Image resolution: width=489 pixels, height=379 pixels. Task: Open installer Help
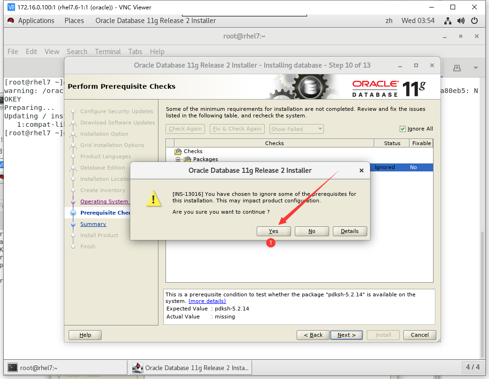tap(85, 335)
